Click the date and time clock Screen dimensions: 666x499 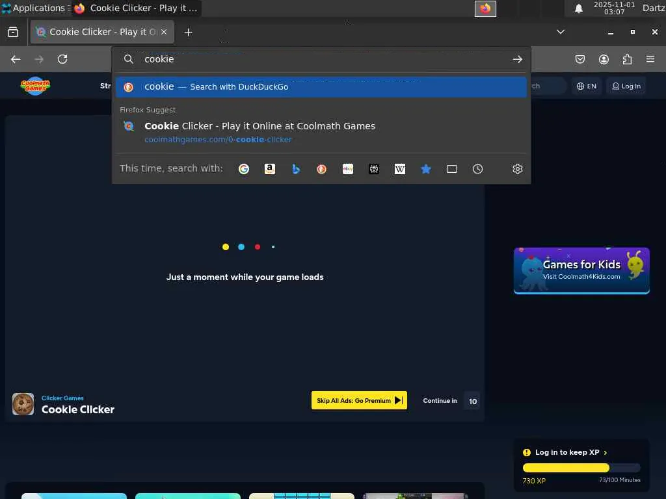click(x=614, y=8)
